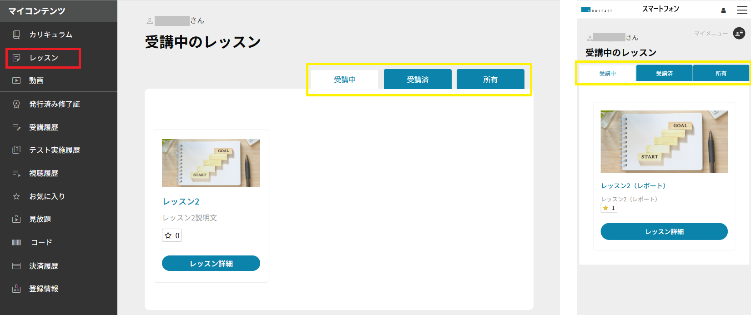Image resolution: width=751 pixels, height=315 pixels.
Task: Click the 決済履歴 card icon
Action: click(16, 266)
